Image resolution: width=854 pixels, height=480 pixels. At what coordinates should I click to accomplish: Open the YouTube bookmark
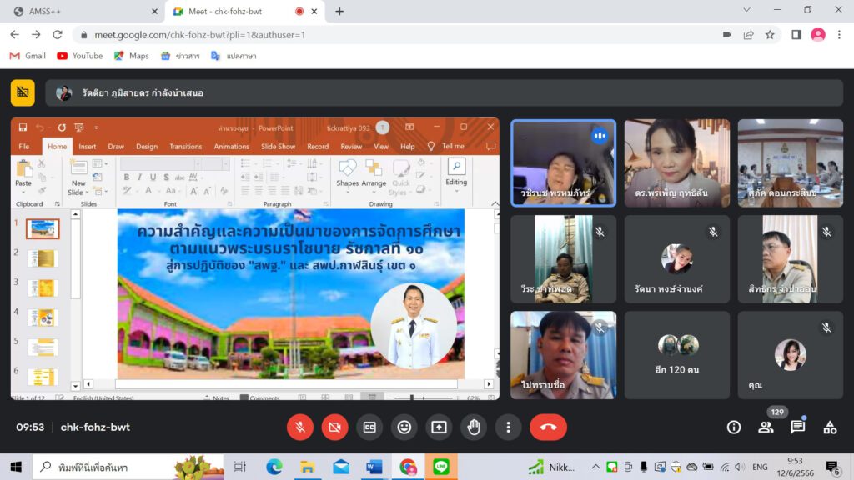pos(80,56)
